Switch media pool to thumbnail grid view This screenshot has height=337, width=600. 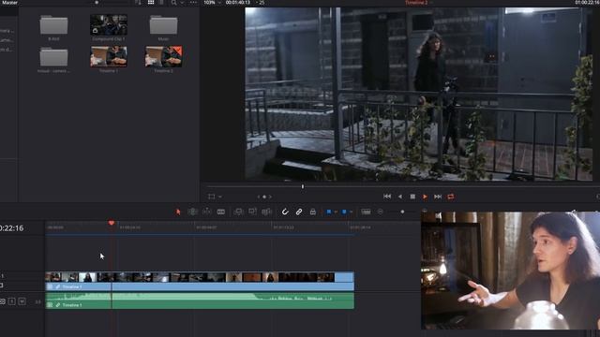[151, 2]
